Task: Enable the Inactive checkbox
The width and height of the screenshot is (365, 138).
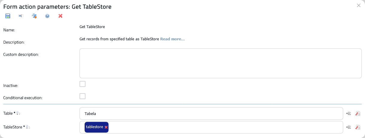Action: 83,84
